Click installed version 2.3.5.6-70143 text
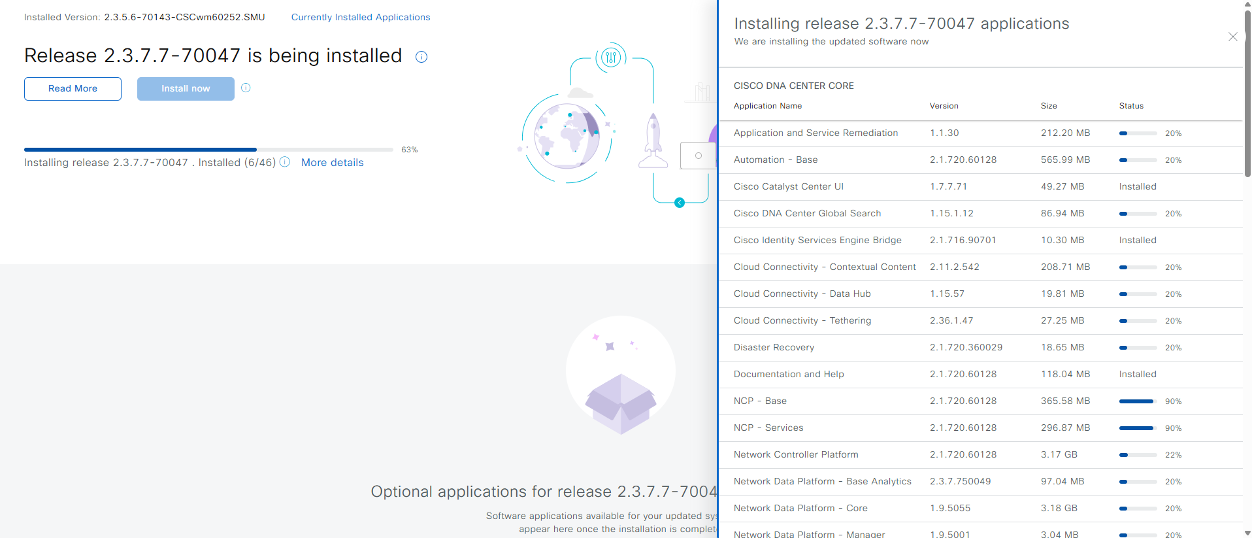The height and width of the screenshot is (538, 1252). [x=184, y=17]
